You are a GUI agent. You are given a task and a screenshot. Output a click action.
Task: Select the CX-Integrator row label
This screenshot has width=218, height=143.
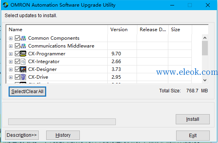[44, 62]
